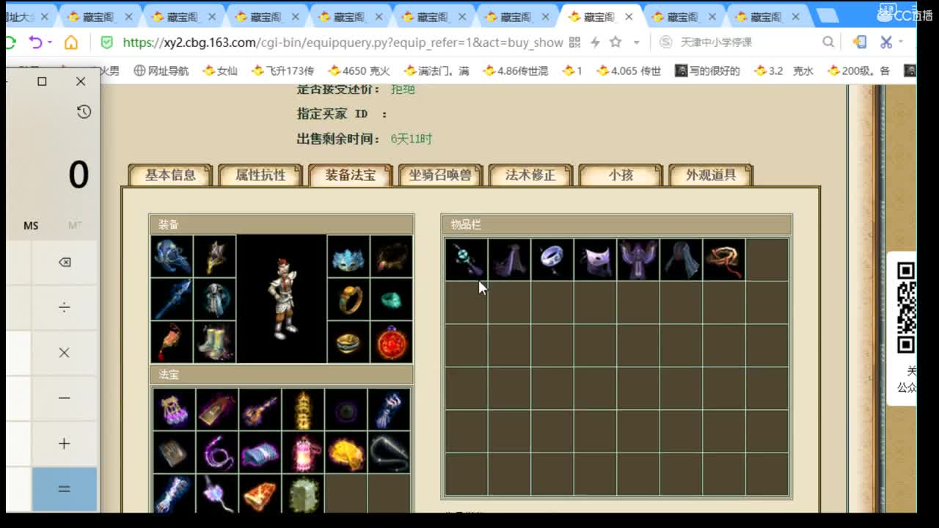Select the golden cloud treasure icon
939x528 pixels.
pos(346,452)
